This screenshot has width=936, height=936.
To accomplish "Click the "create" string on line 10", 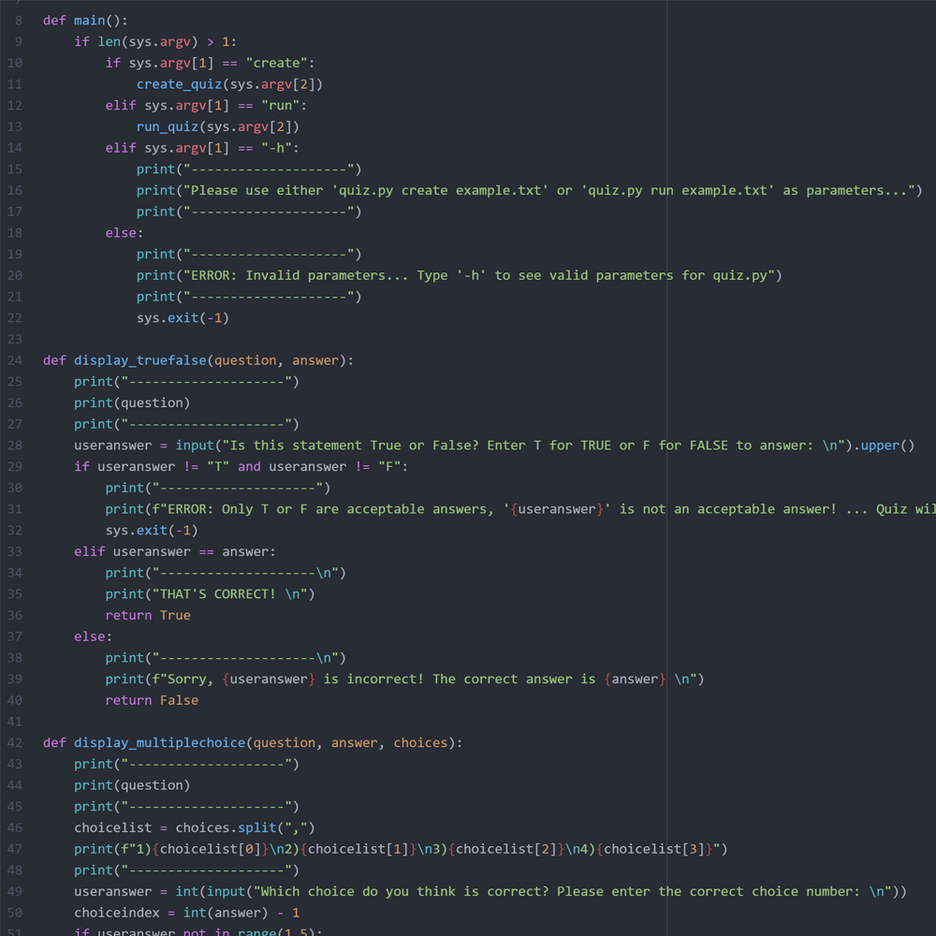I will coord(276,64).
